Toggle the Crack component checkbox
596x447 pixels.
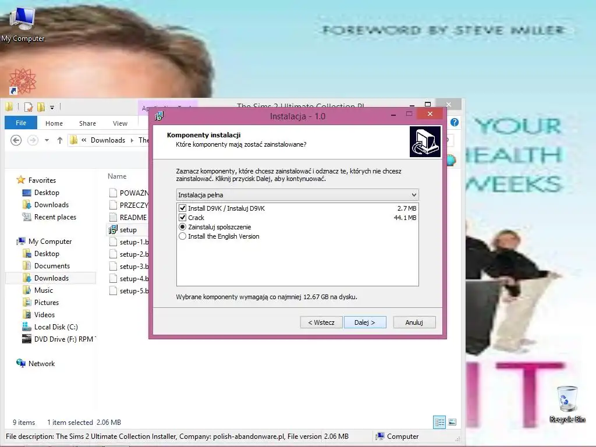point(182,218)
